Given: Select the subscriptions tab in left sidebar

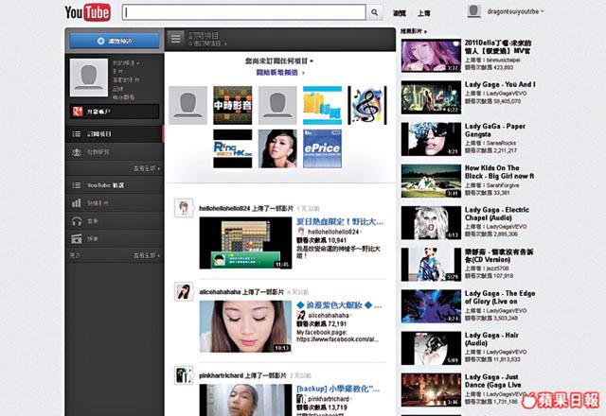Looking at the screenshot, I should (99, 134).
